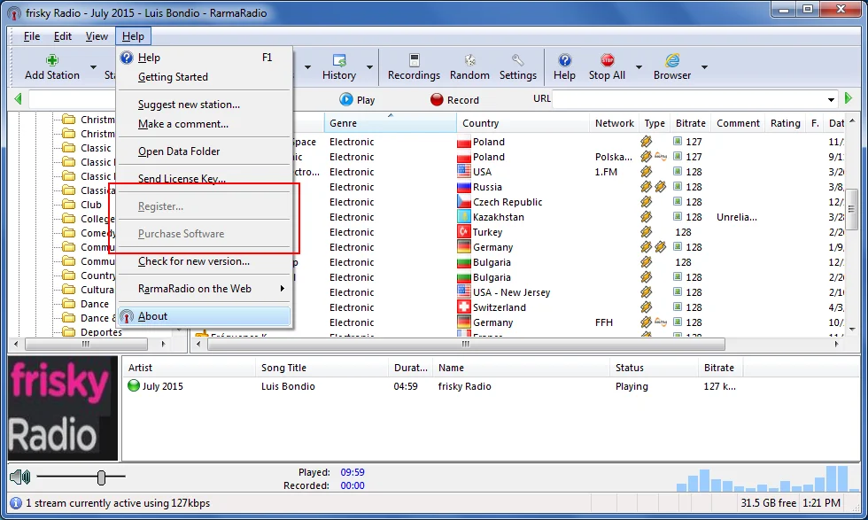Image resolution: width=868 pixels, height=520 pixels.
Task: Click the Random station icon
Action: pos(469,60)
